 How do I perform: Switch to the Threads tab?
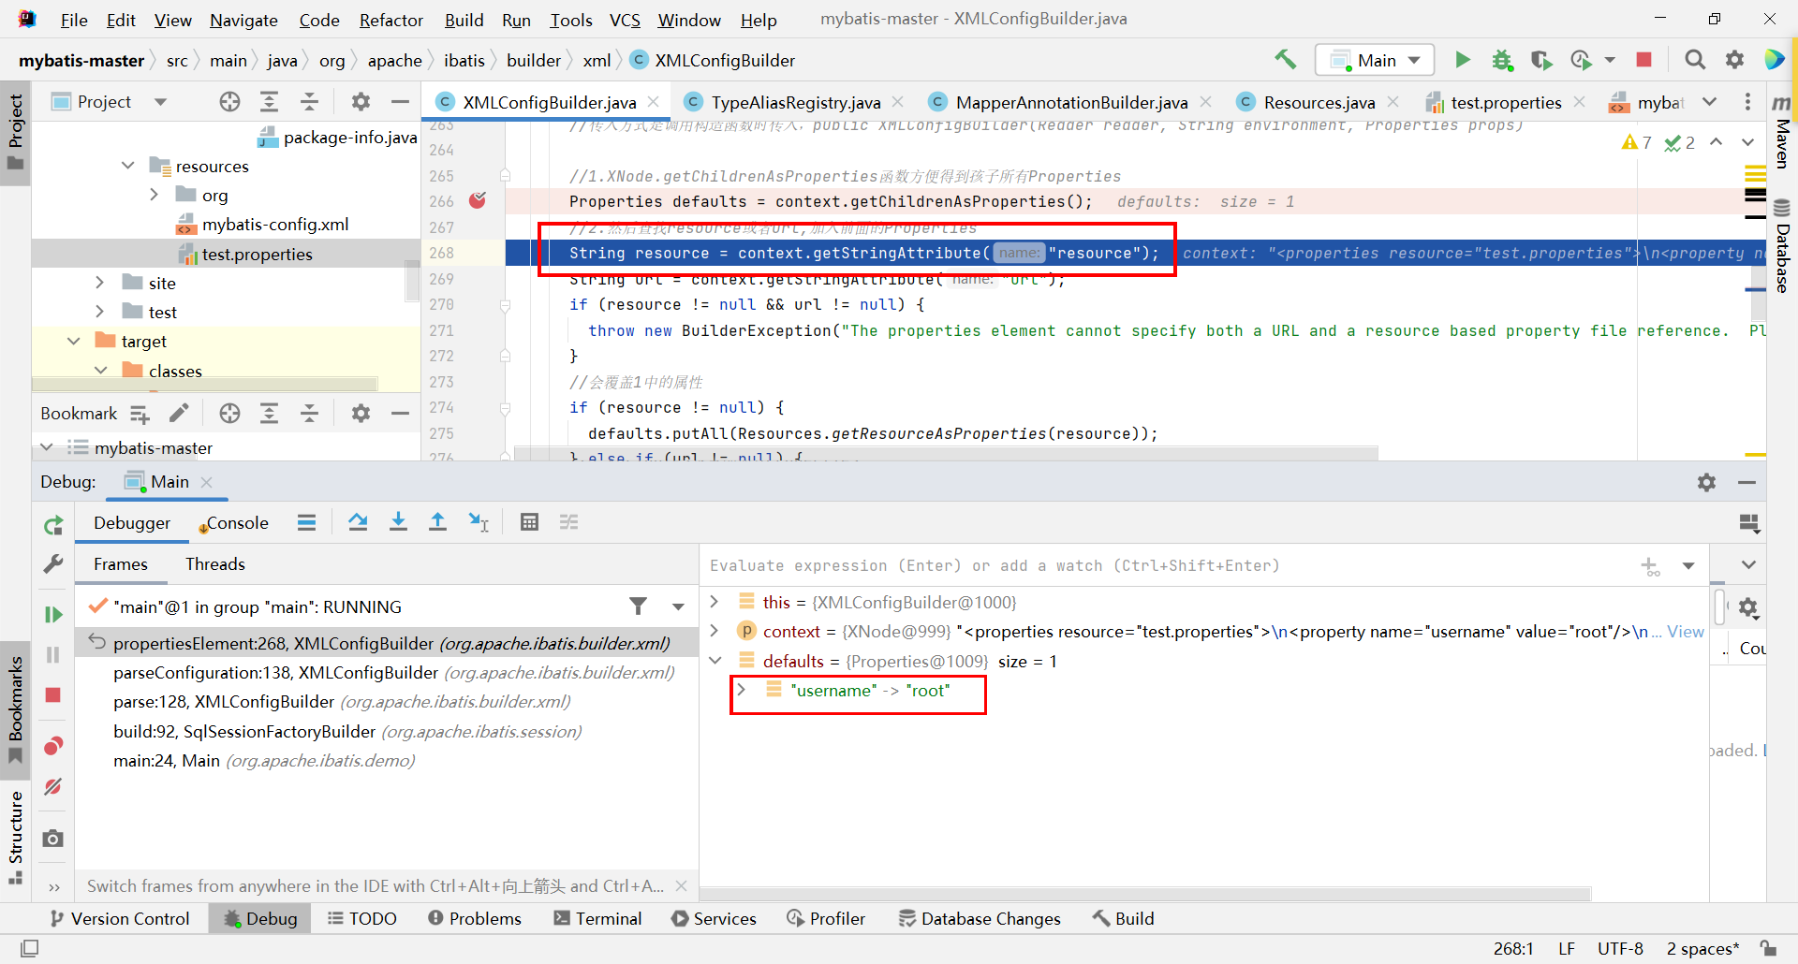pos(215,564)
